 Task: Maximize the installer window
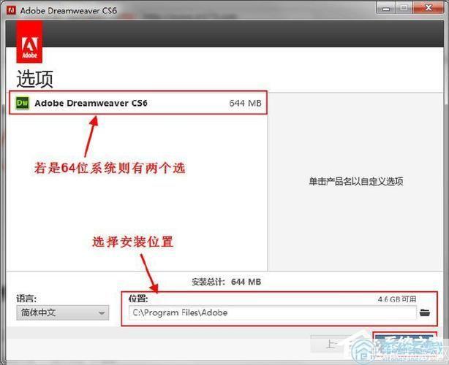(404, 8)
